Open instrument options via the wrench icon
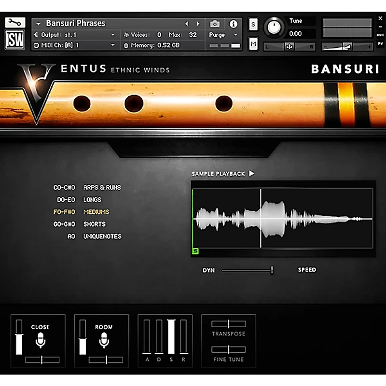This screenshot has width=386, height=386. pyautogui.click(x=14, y=22)
